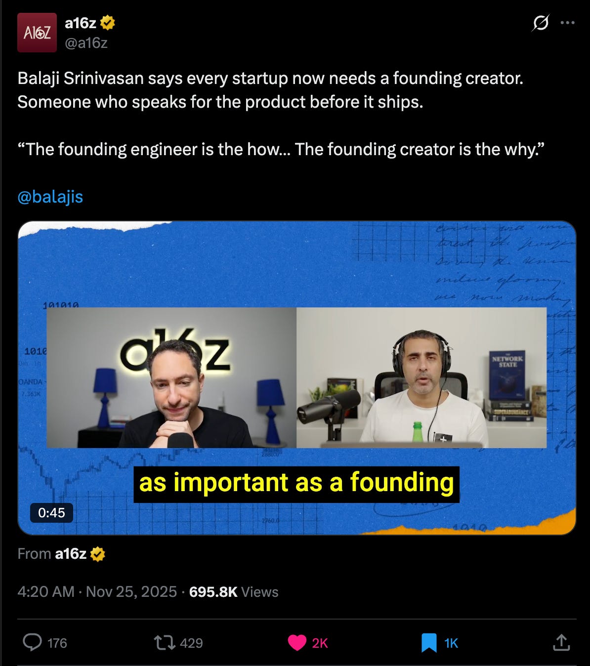Click the repost arrows icon
The image size is (590, 666).
point(164,642)
